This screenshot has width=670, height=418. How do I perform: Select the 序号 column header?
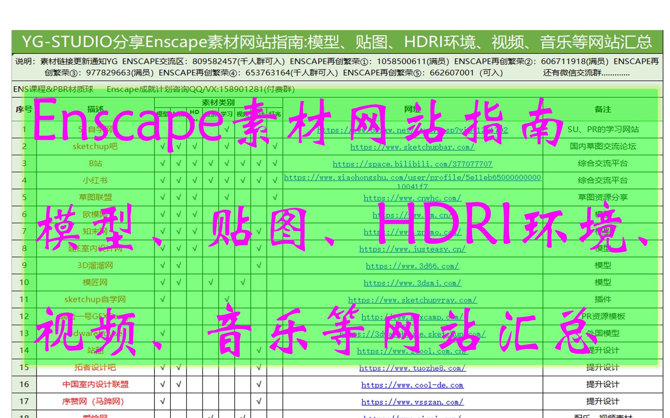pyautogui.click(x=24, y=109)
